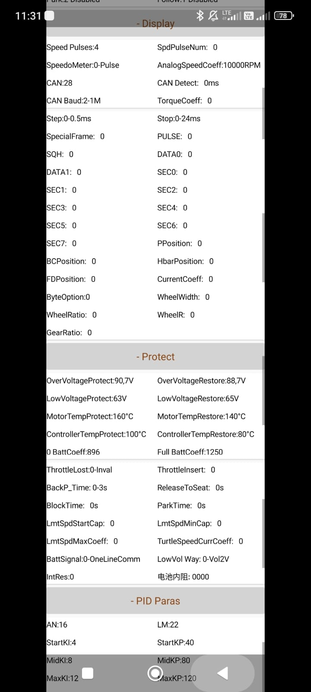311x692 pixels.
Task: Collapse the Protect section header
Action: coord(155,357)
